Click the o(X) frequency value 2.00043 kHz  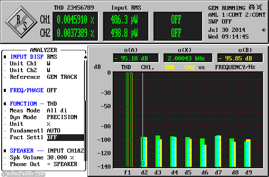pos(188,58)
